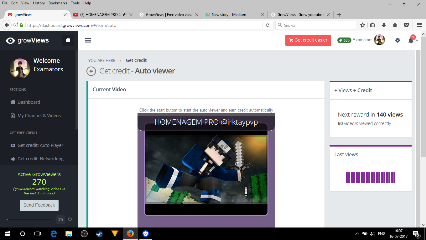The width and height of the screenshot is (426, 240).
Task: Open a new browser tab
Action: click(339, 15)
